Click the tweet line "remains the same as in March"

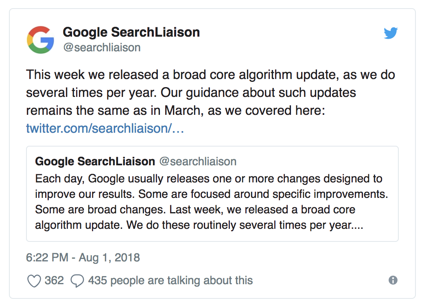pyautogui.click(x=176, y=110)
